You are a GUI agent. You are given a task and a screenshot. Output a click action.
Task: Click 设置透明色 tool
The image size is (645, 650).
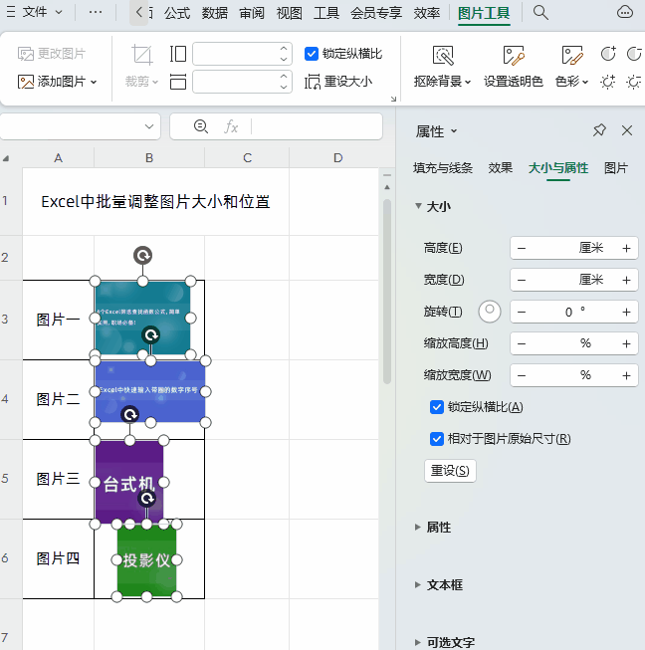[x=514, y=67]
